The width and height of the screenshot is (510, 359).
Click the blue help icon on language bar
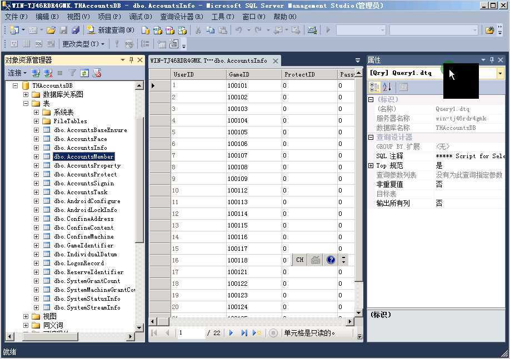[x=331, y=260]
